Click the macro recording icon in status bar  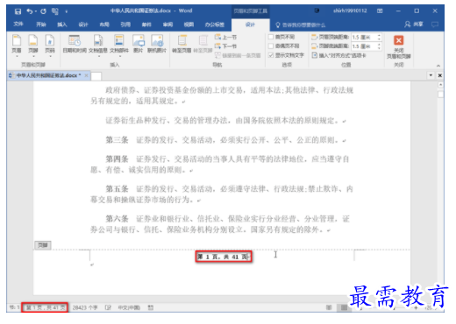coord(151,307)
